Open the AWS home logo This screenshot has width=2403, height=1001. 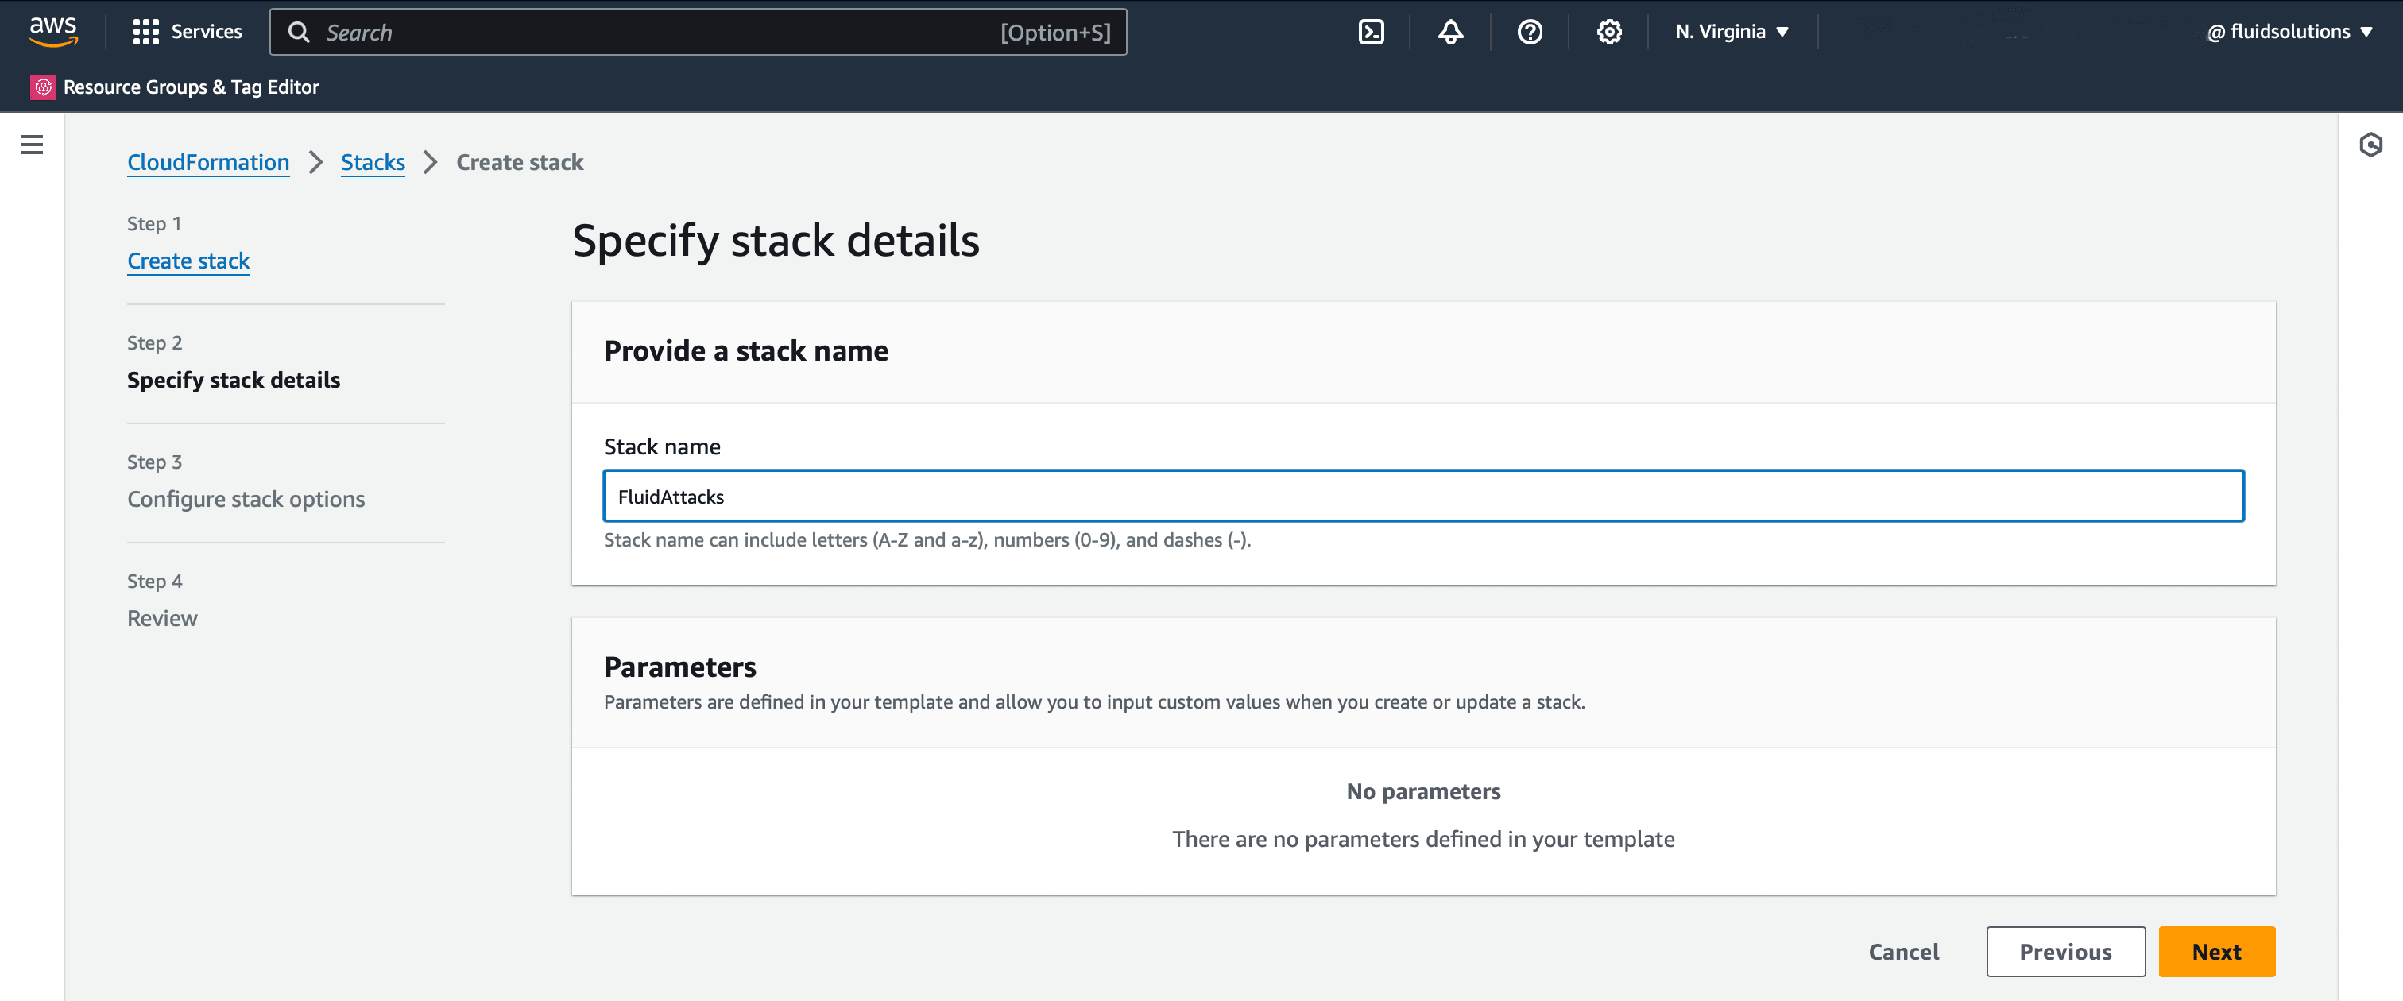point(53,31)
